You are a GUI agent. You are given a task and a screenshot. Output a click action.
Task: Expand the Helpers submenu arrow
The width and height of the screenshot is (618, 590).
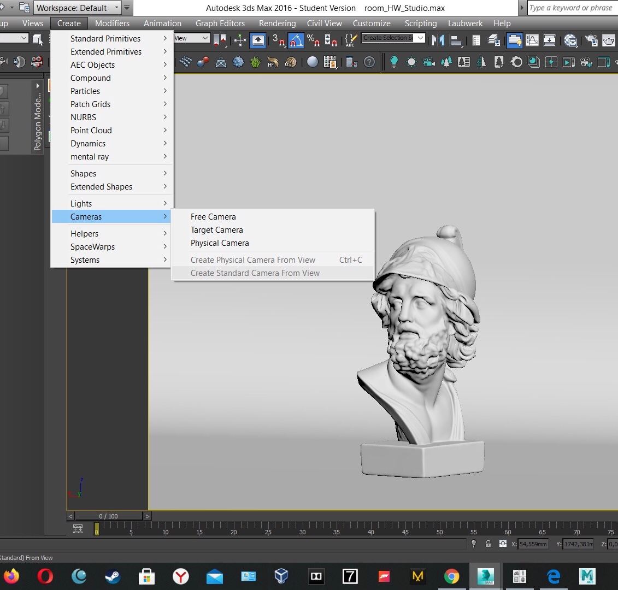click(165, 233)
